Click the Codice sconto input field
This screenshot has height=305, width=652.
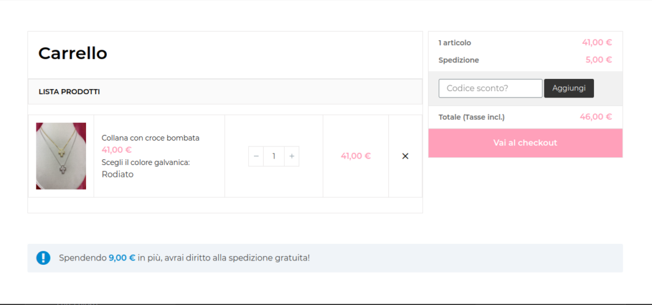coord(490,89)
